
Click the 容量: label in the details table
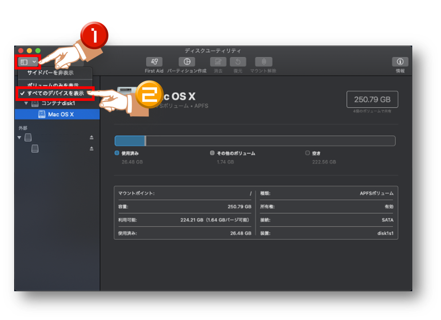click(x=123, y=207)
